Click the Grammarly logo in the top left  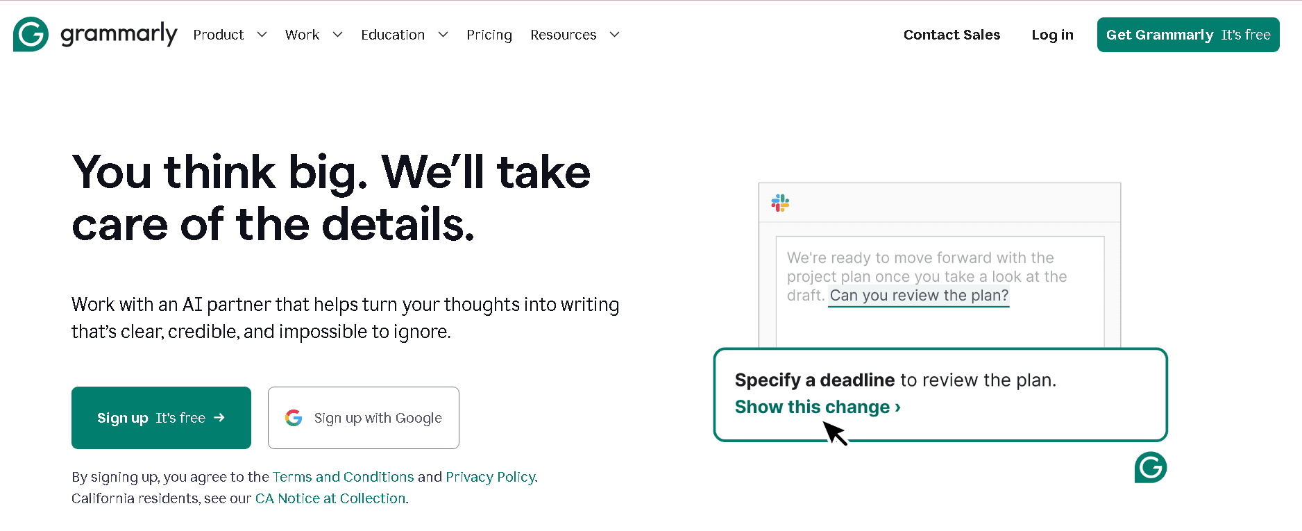(x=95, y=35)
